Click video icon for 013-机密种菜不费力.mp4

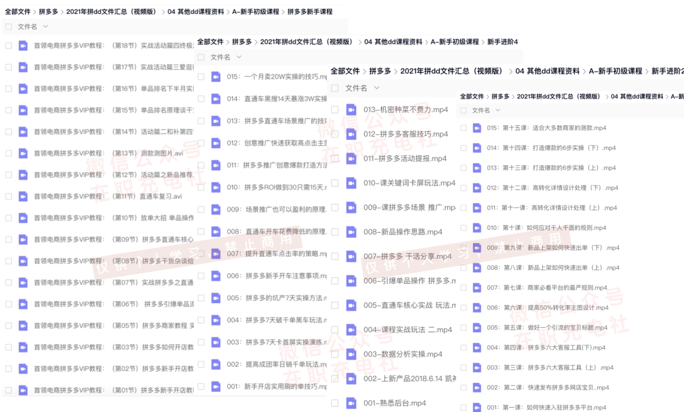pyautogui.click(x=351, y=109)
